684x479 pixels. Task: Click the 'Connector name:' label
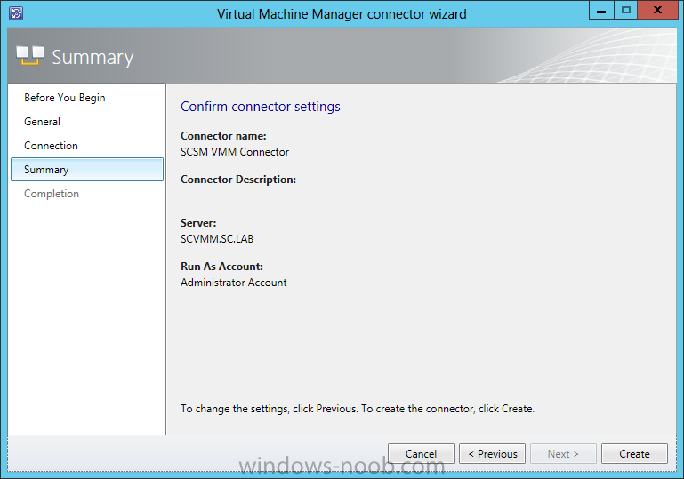[223, 136]
